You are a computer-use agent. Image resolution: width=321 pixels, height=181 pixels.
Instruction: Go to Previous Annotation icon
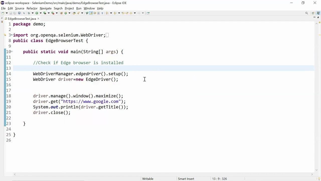(115, 13)
